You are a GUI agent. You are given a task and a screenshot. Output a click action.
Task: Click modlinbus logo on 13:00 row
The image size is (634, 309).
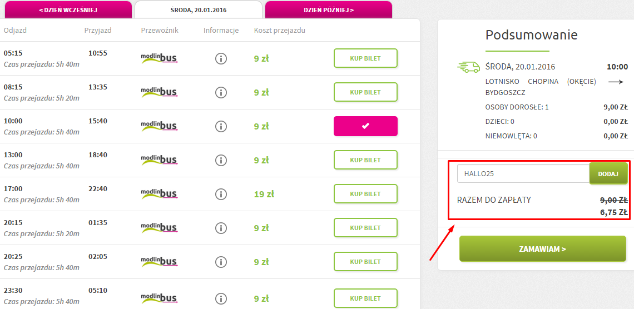(x=159, y=160)
